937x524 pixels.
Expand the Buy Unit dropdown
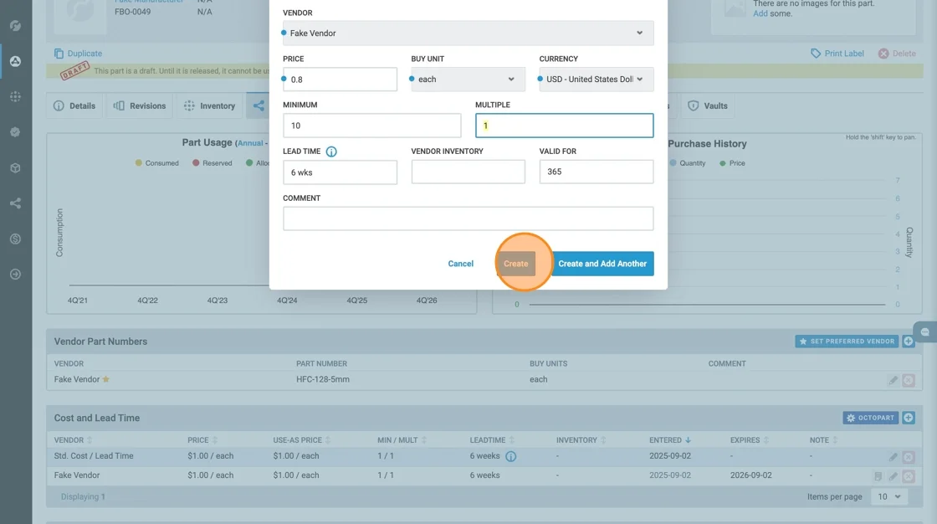(x=468, y=80)
